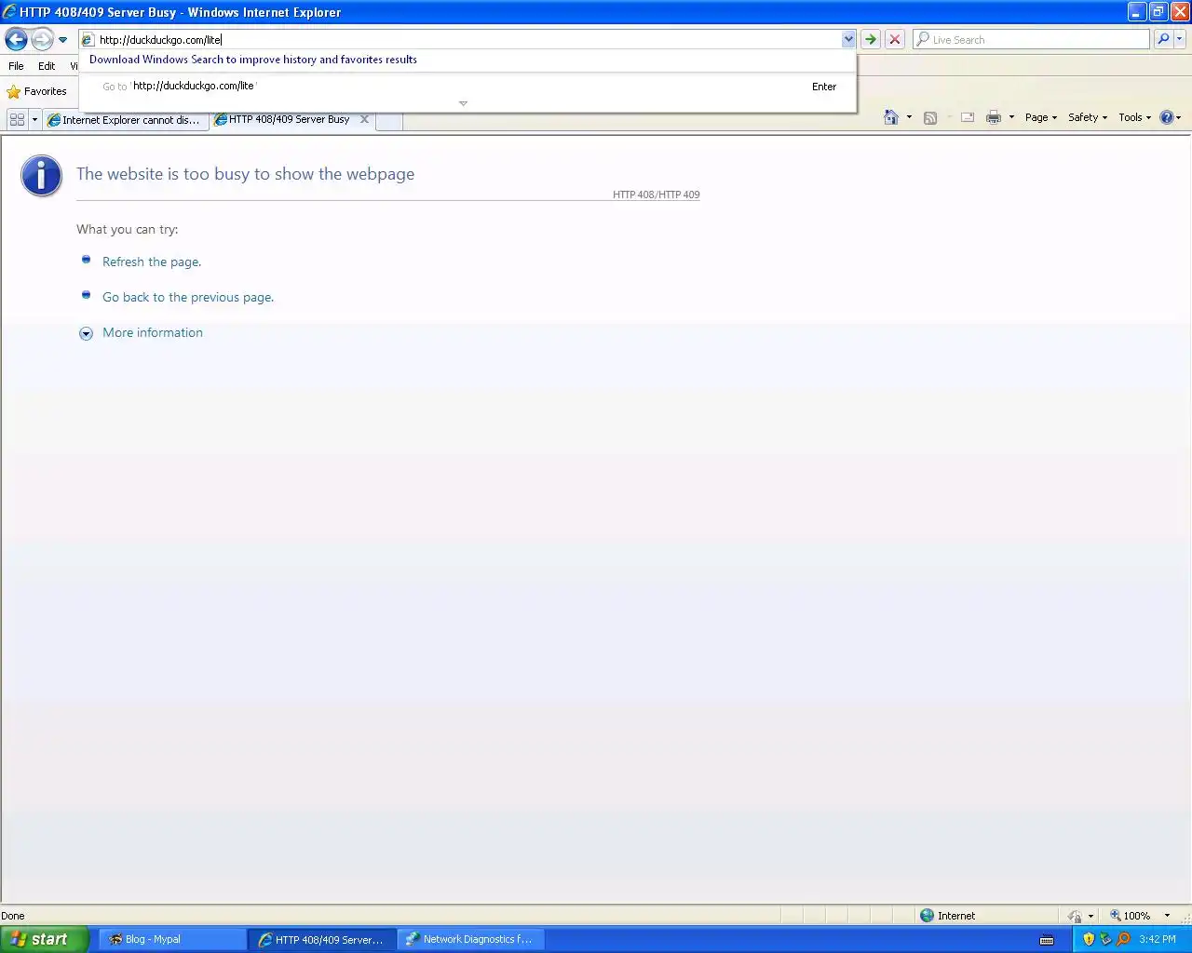Image resolution: width=1192 pixels, height=953 pixels.
Task: Click the Home page icon
Action: click(891, 117)
